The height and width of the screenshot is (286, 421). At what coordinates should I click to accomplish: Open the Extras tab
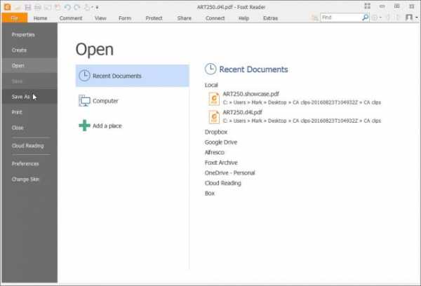(x=270, y=18)
